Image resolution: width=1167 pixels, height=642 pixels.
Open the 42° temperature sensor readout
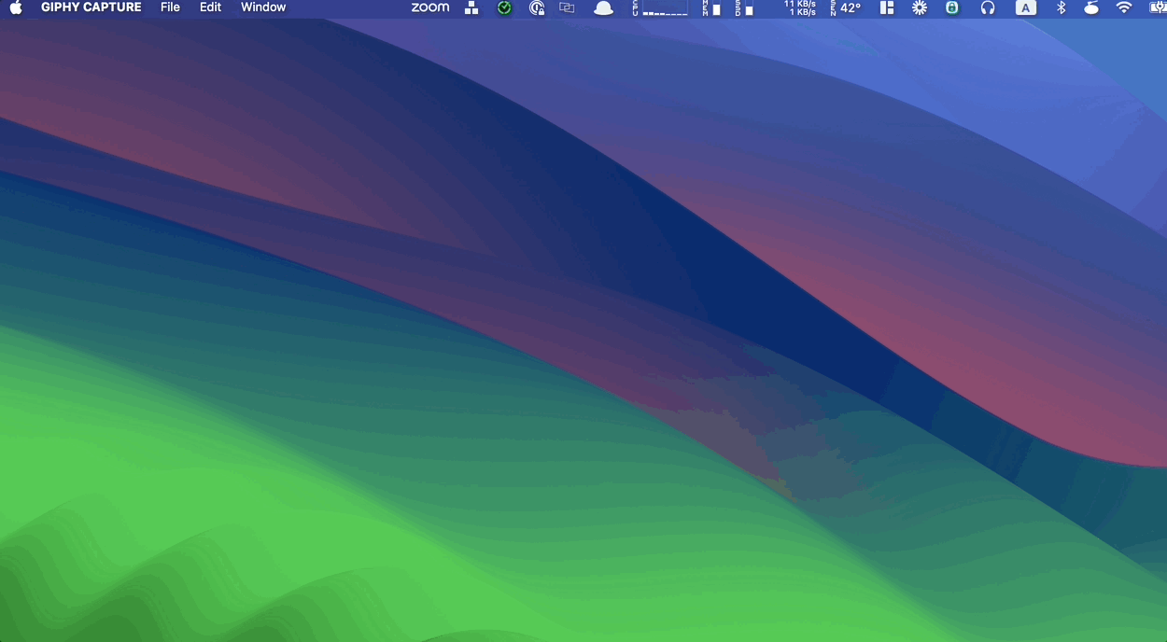click(846, 8)
